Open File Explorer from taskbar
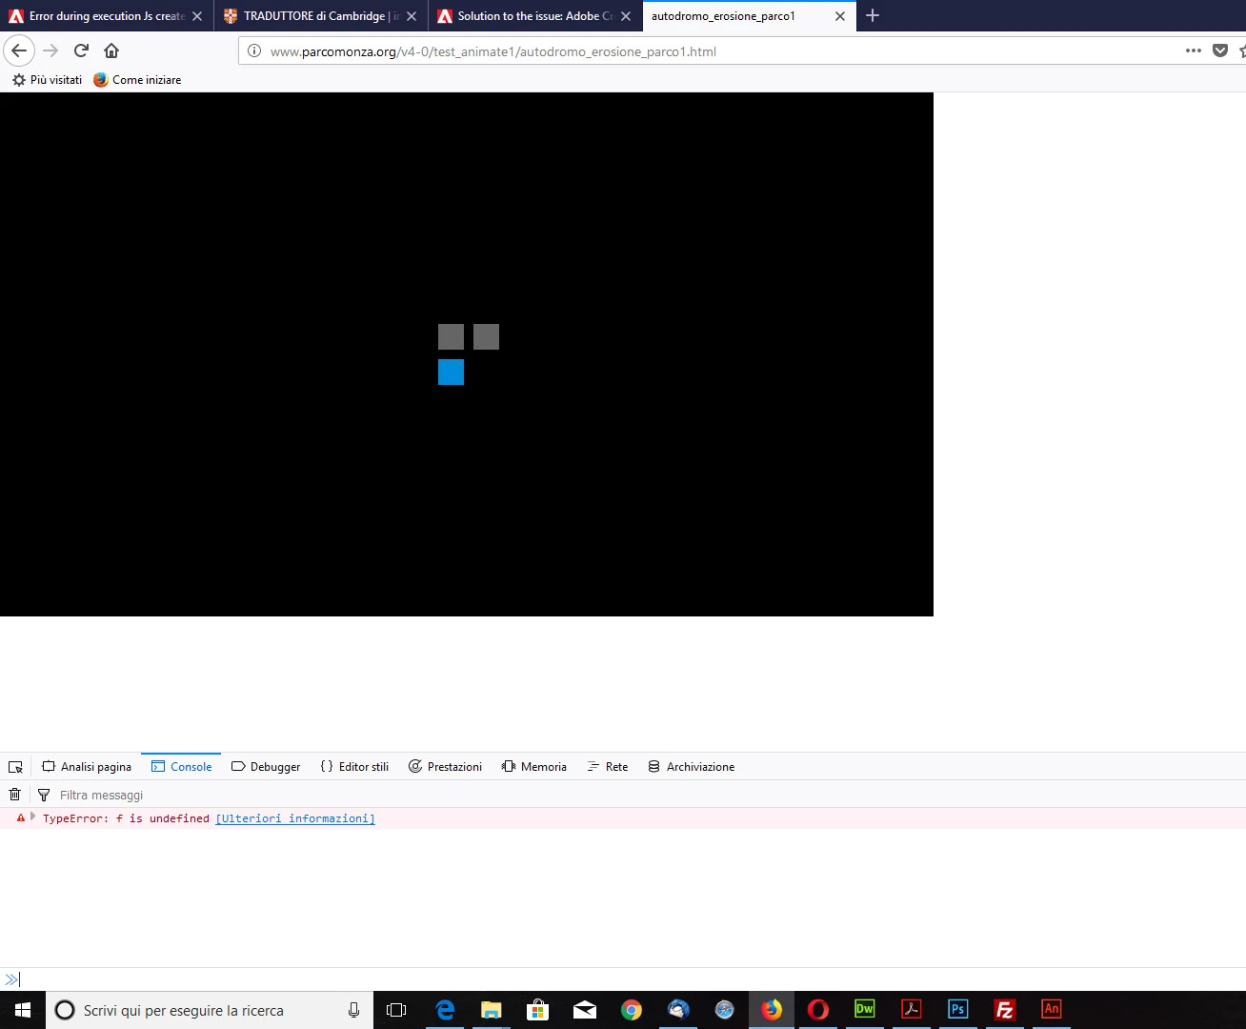Viewport: 1246px width, 1029px height. [491, 1010]
